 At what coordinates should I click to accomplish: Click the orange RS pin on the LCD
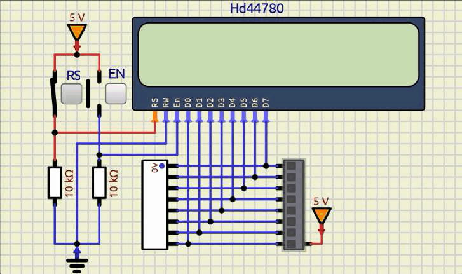coord(154,116)
